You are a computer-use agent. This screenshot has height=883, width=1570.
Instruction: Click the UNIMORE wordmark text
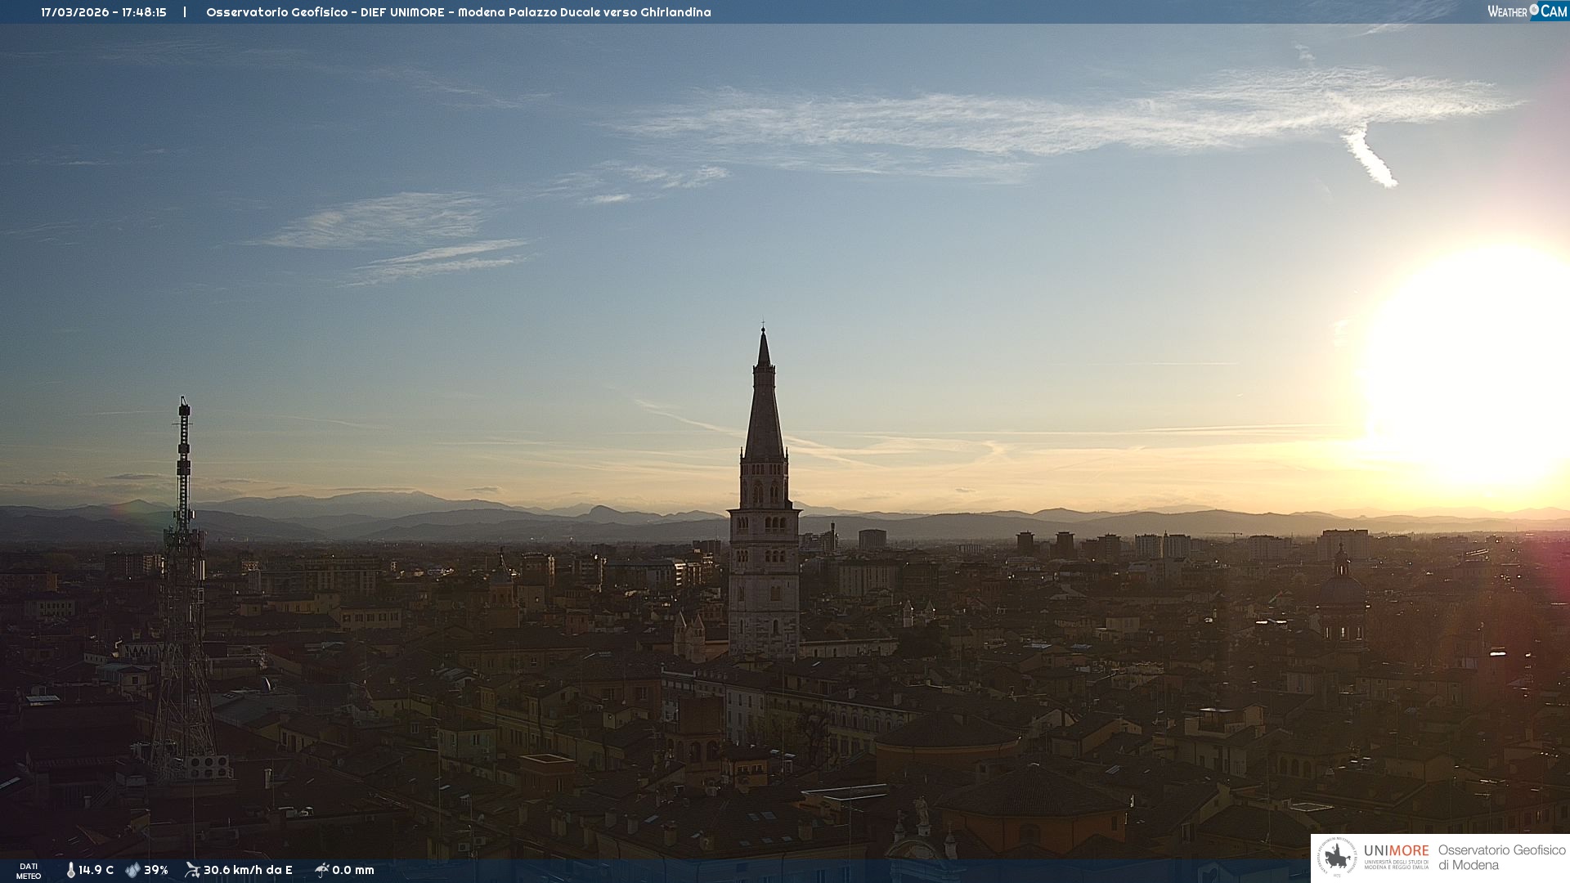pos(1396,851)
